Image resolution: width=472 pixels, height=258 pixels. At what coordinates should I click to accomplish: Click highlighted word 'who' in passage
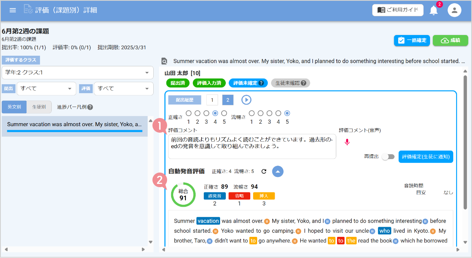pos(384,231)
